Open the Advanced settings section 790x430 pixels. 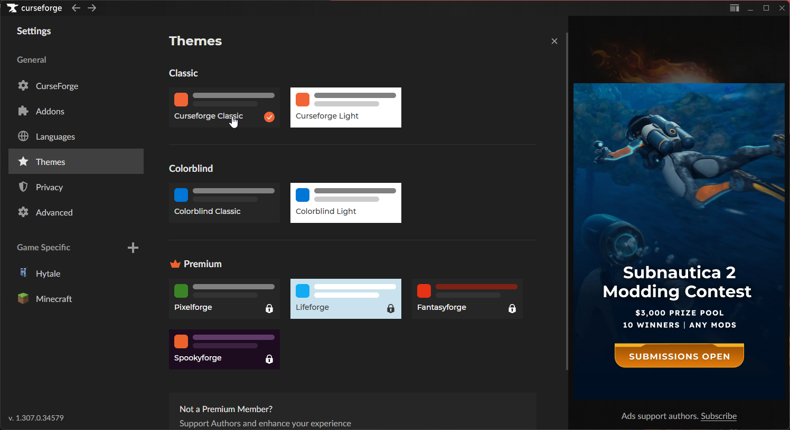pos(76,212)
